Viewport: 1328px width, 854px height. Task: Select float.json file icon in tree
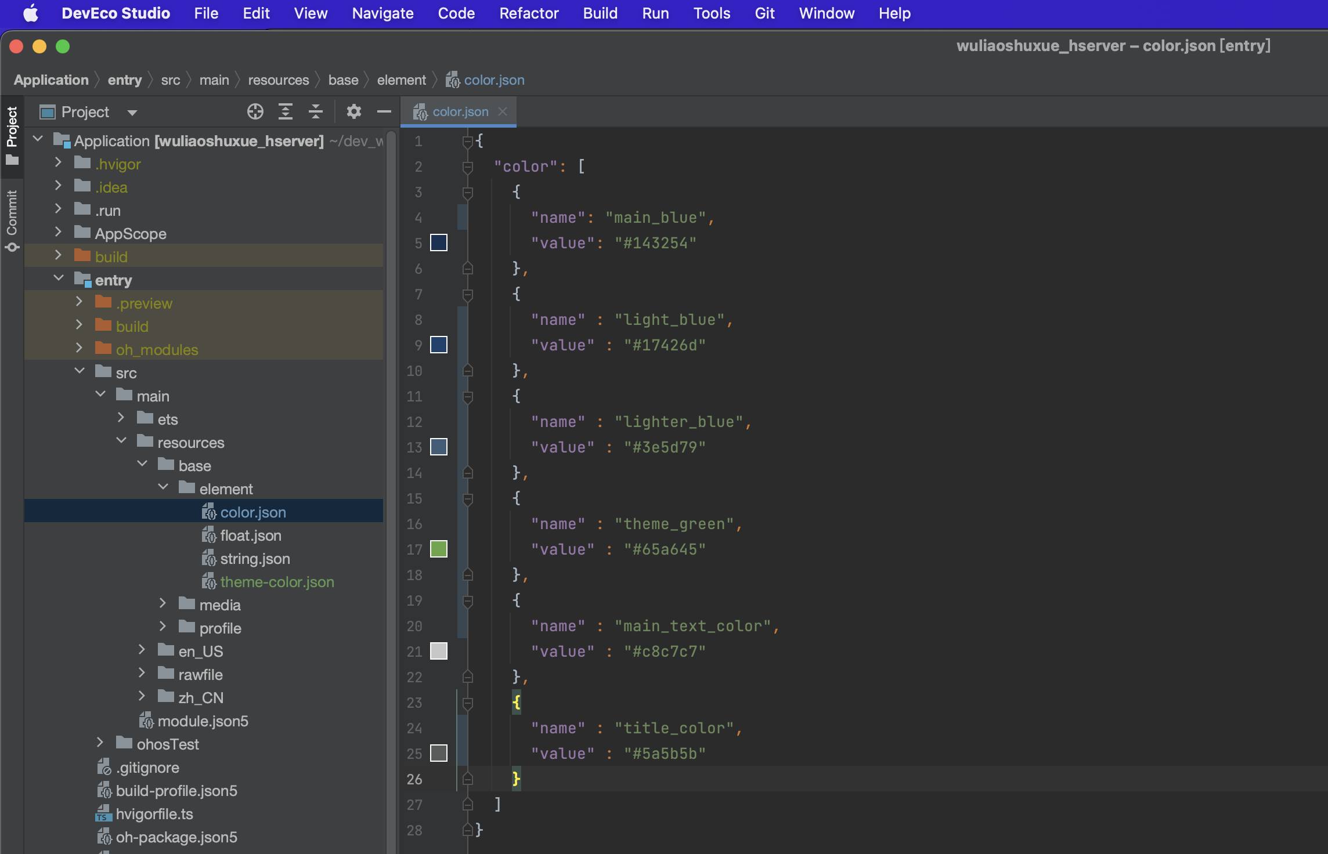(209, 535)
